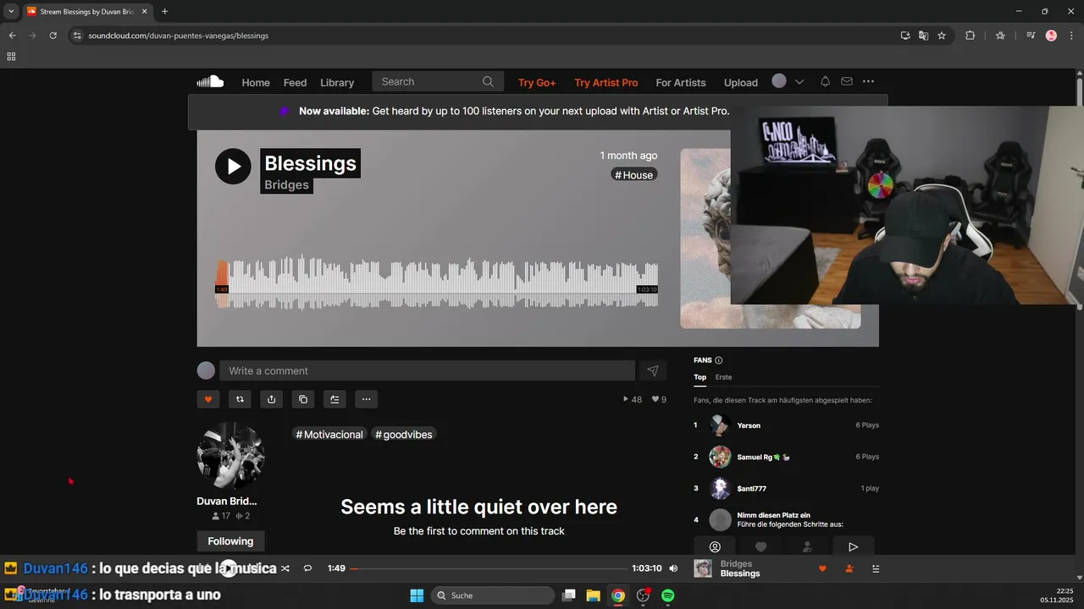Viewport: 1084px width, 609px height.
Task: Click Try Artist Pro link
Action: 606,82
